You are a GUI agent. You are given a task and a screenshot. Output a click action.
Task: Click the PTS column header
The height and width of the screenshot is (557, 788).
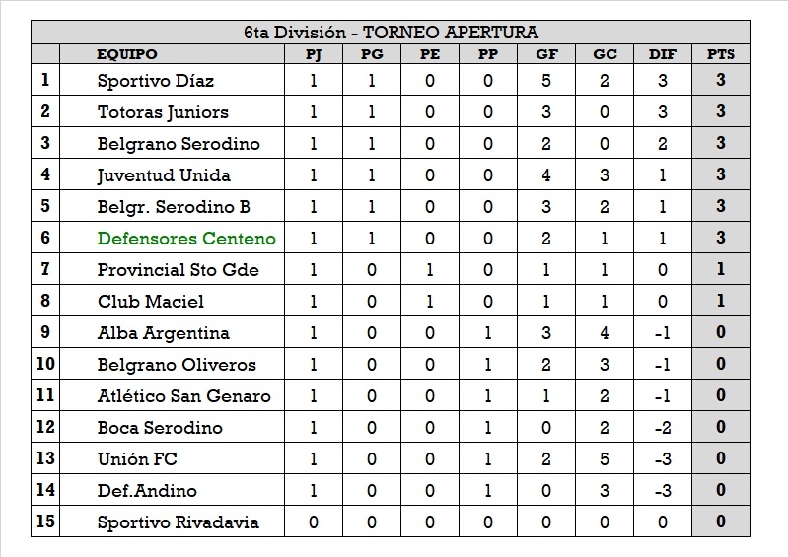pos(721,54)
